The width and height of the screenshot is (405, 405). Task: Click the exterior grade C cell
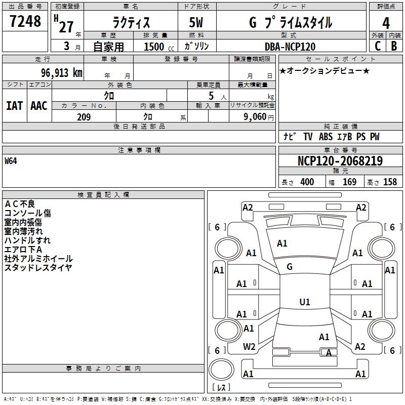(378, 46)
